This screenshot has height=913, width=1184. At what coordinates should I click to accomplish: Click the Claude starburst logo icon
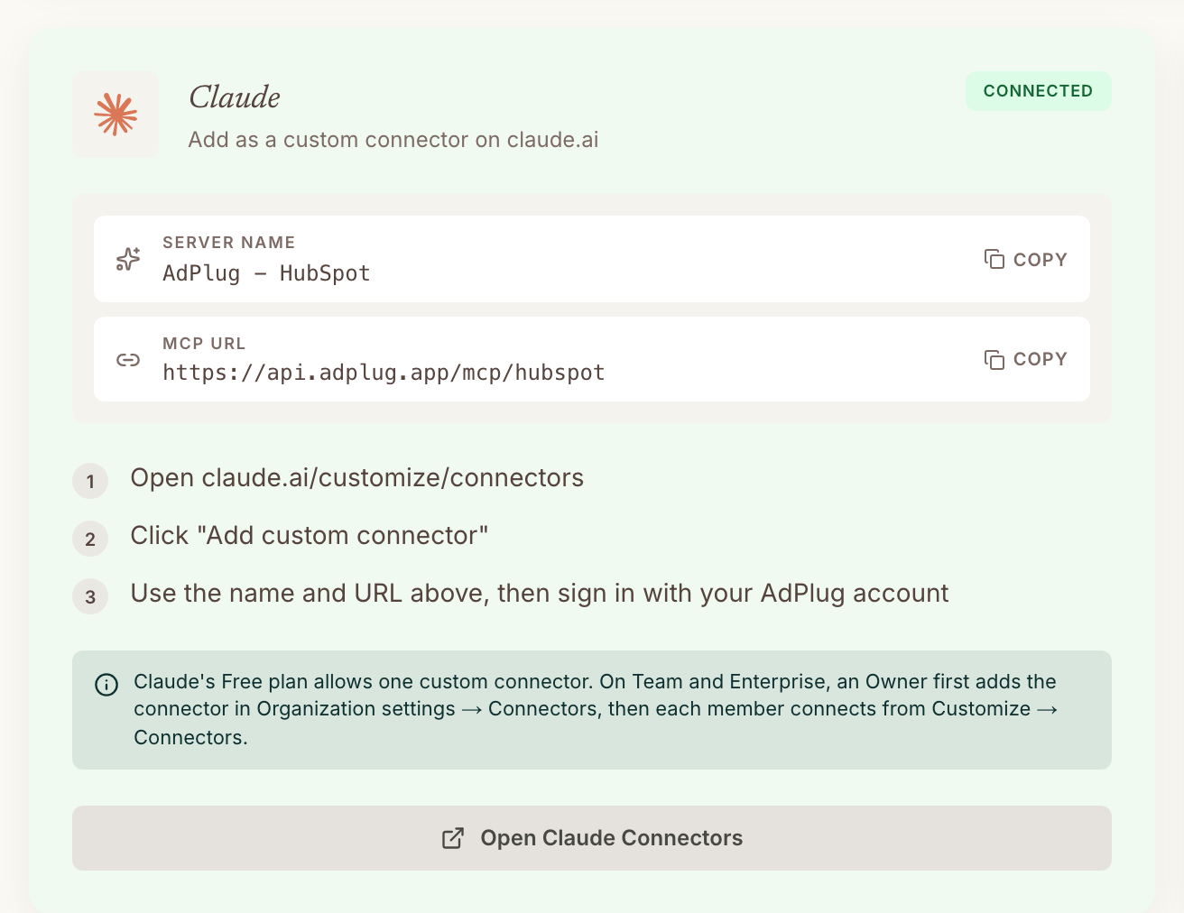click(x=116, y=115)
